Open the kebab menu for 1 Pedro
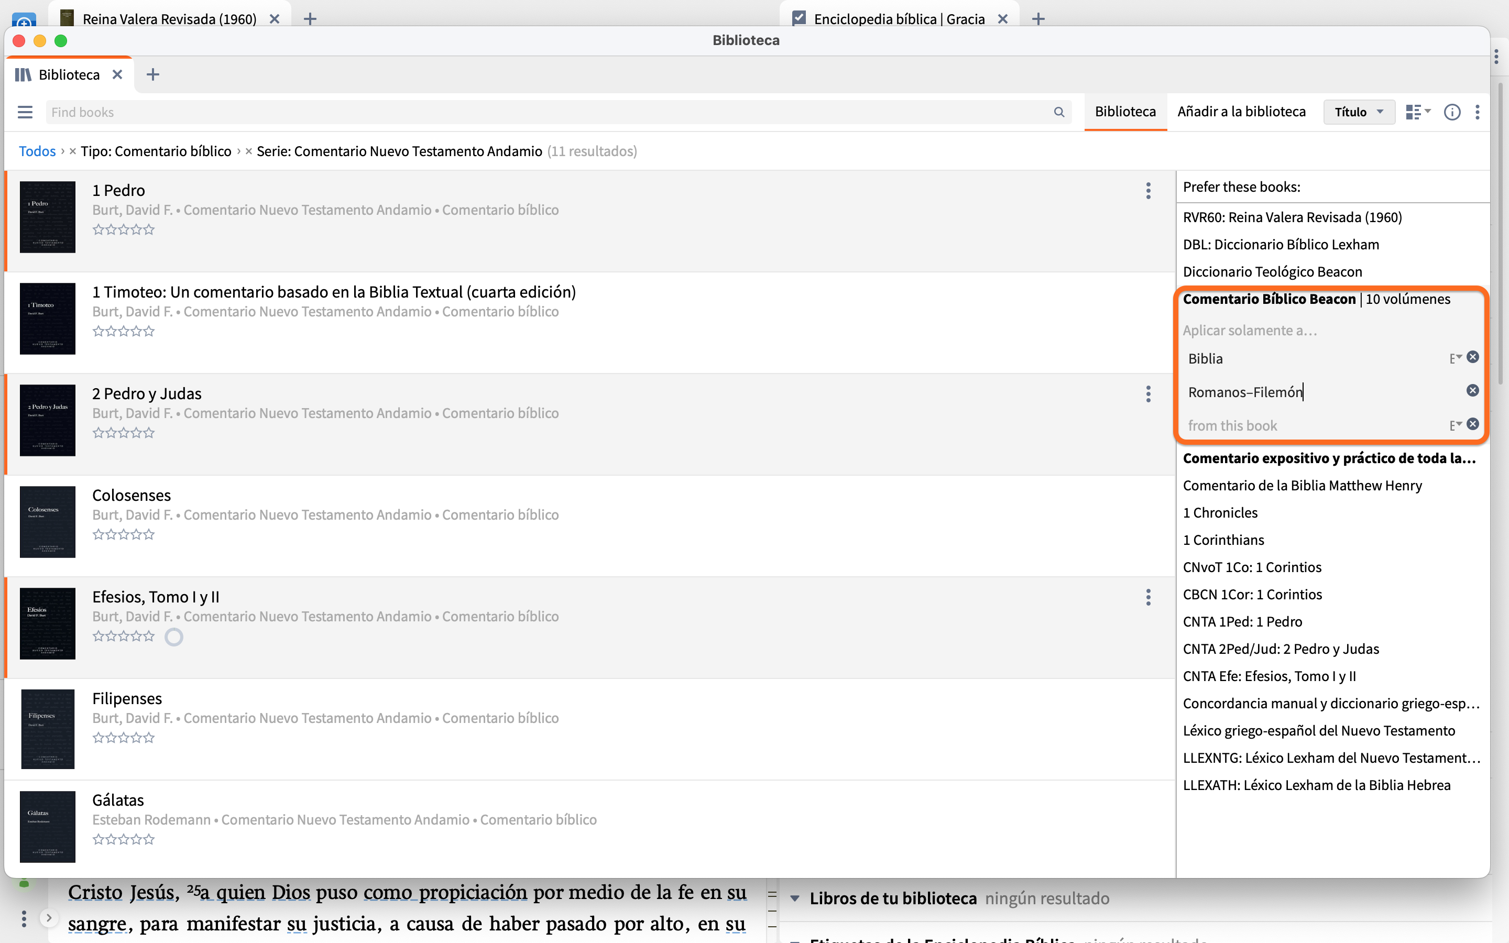This screenshot has height=943, width=1509. click(x=1148, y=191)
